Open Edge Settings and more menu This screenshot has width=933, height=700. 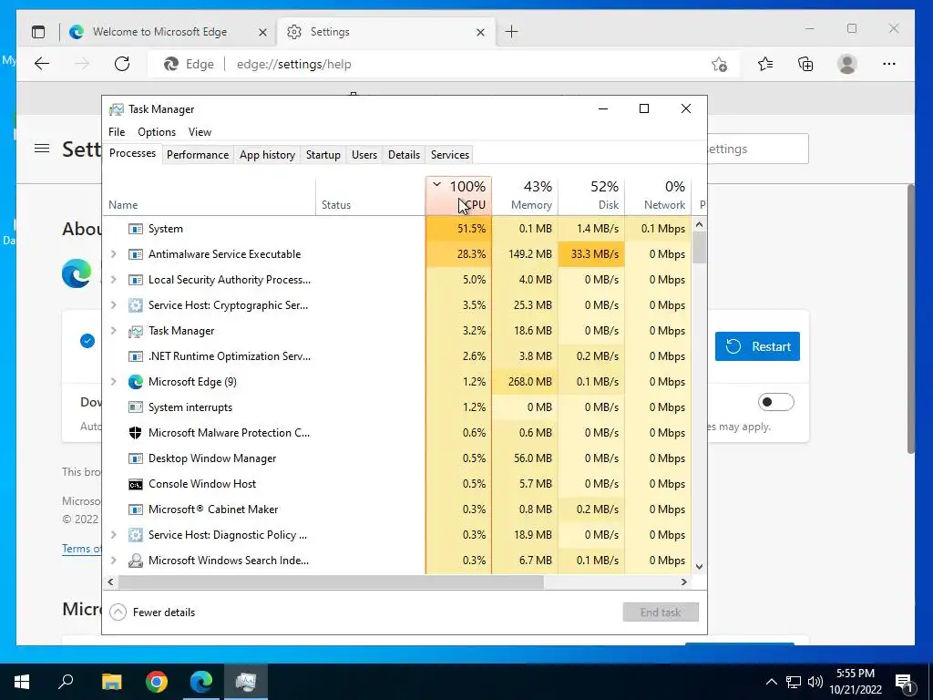click(889, 64)
